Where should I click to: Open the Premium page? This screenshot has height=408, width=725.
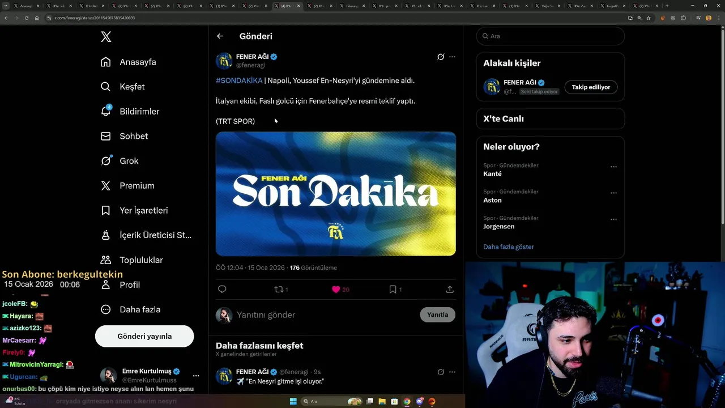pyautogui.click(x=127, y=185)
